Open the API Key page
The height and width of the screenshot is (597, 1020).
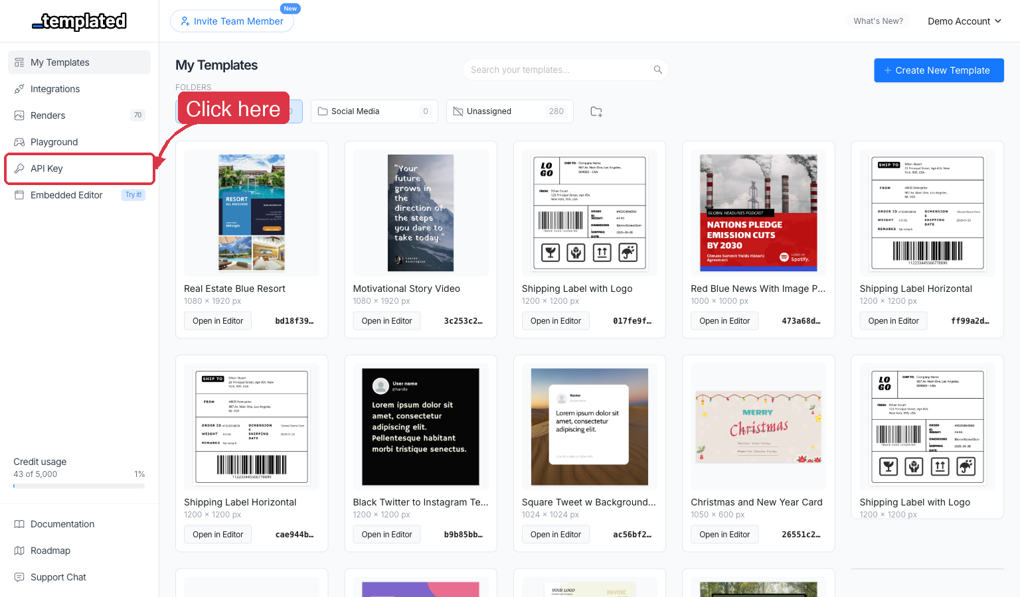click(x=46, y=168)
